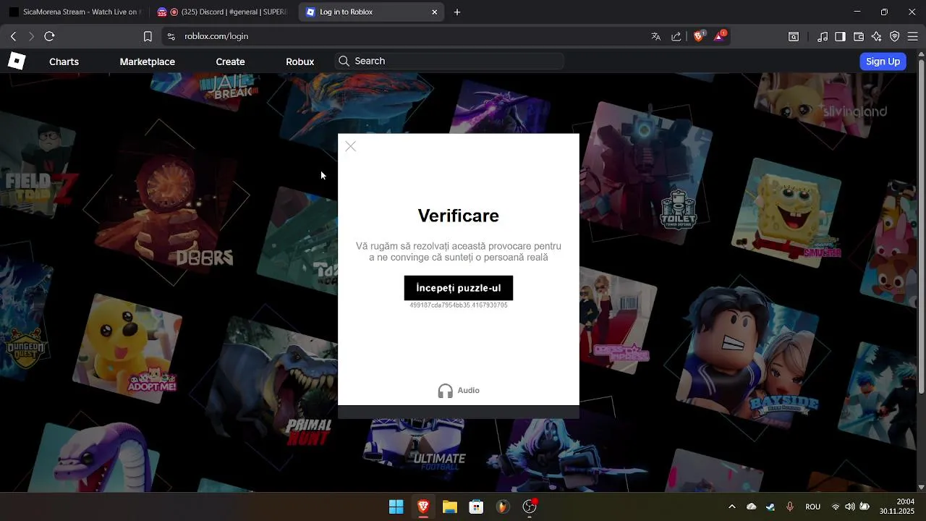Open the Charts menu item
This screenshot has height=521, width=926.
pyautogui.click(x=64, y=62)
